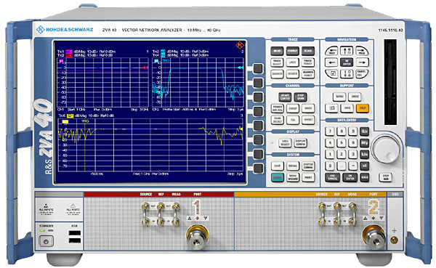This screenshot has width=436, height=268.
Task: Push the DISPLAY CONFIG key
Action: click(301, 143)
